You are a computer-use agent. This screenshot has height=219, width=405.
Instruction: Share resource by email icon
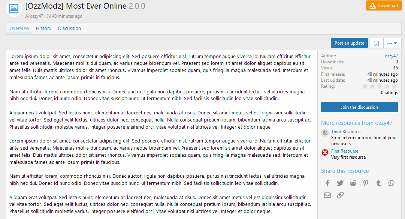point(327,195)
